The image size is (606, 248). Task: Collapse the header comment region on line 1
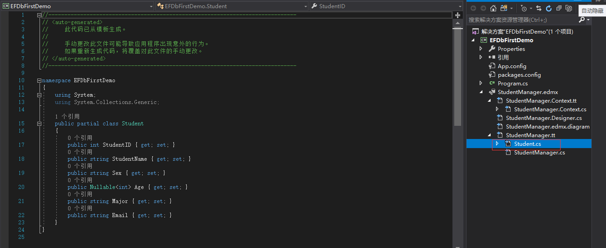click(x=39, y=15)
